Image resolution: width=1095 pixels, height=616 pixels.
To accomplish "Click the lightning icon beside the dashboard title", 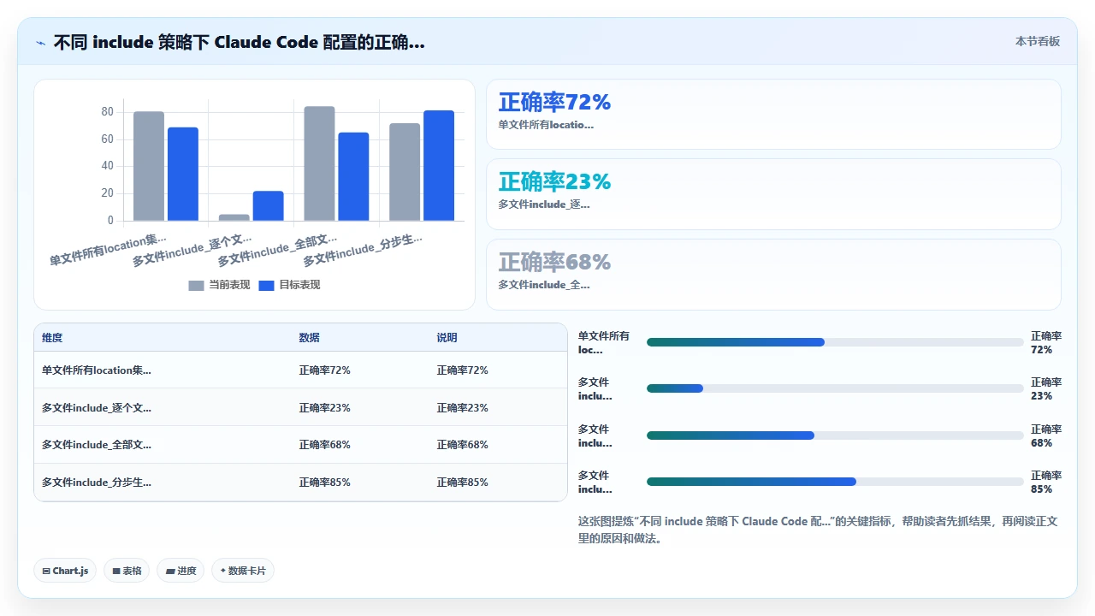I will (x=40, y=43).
